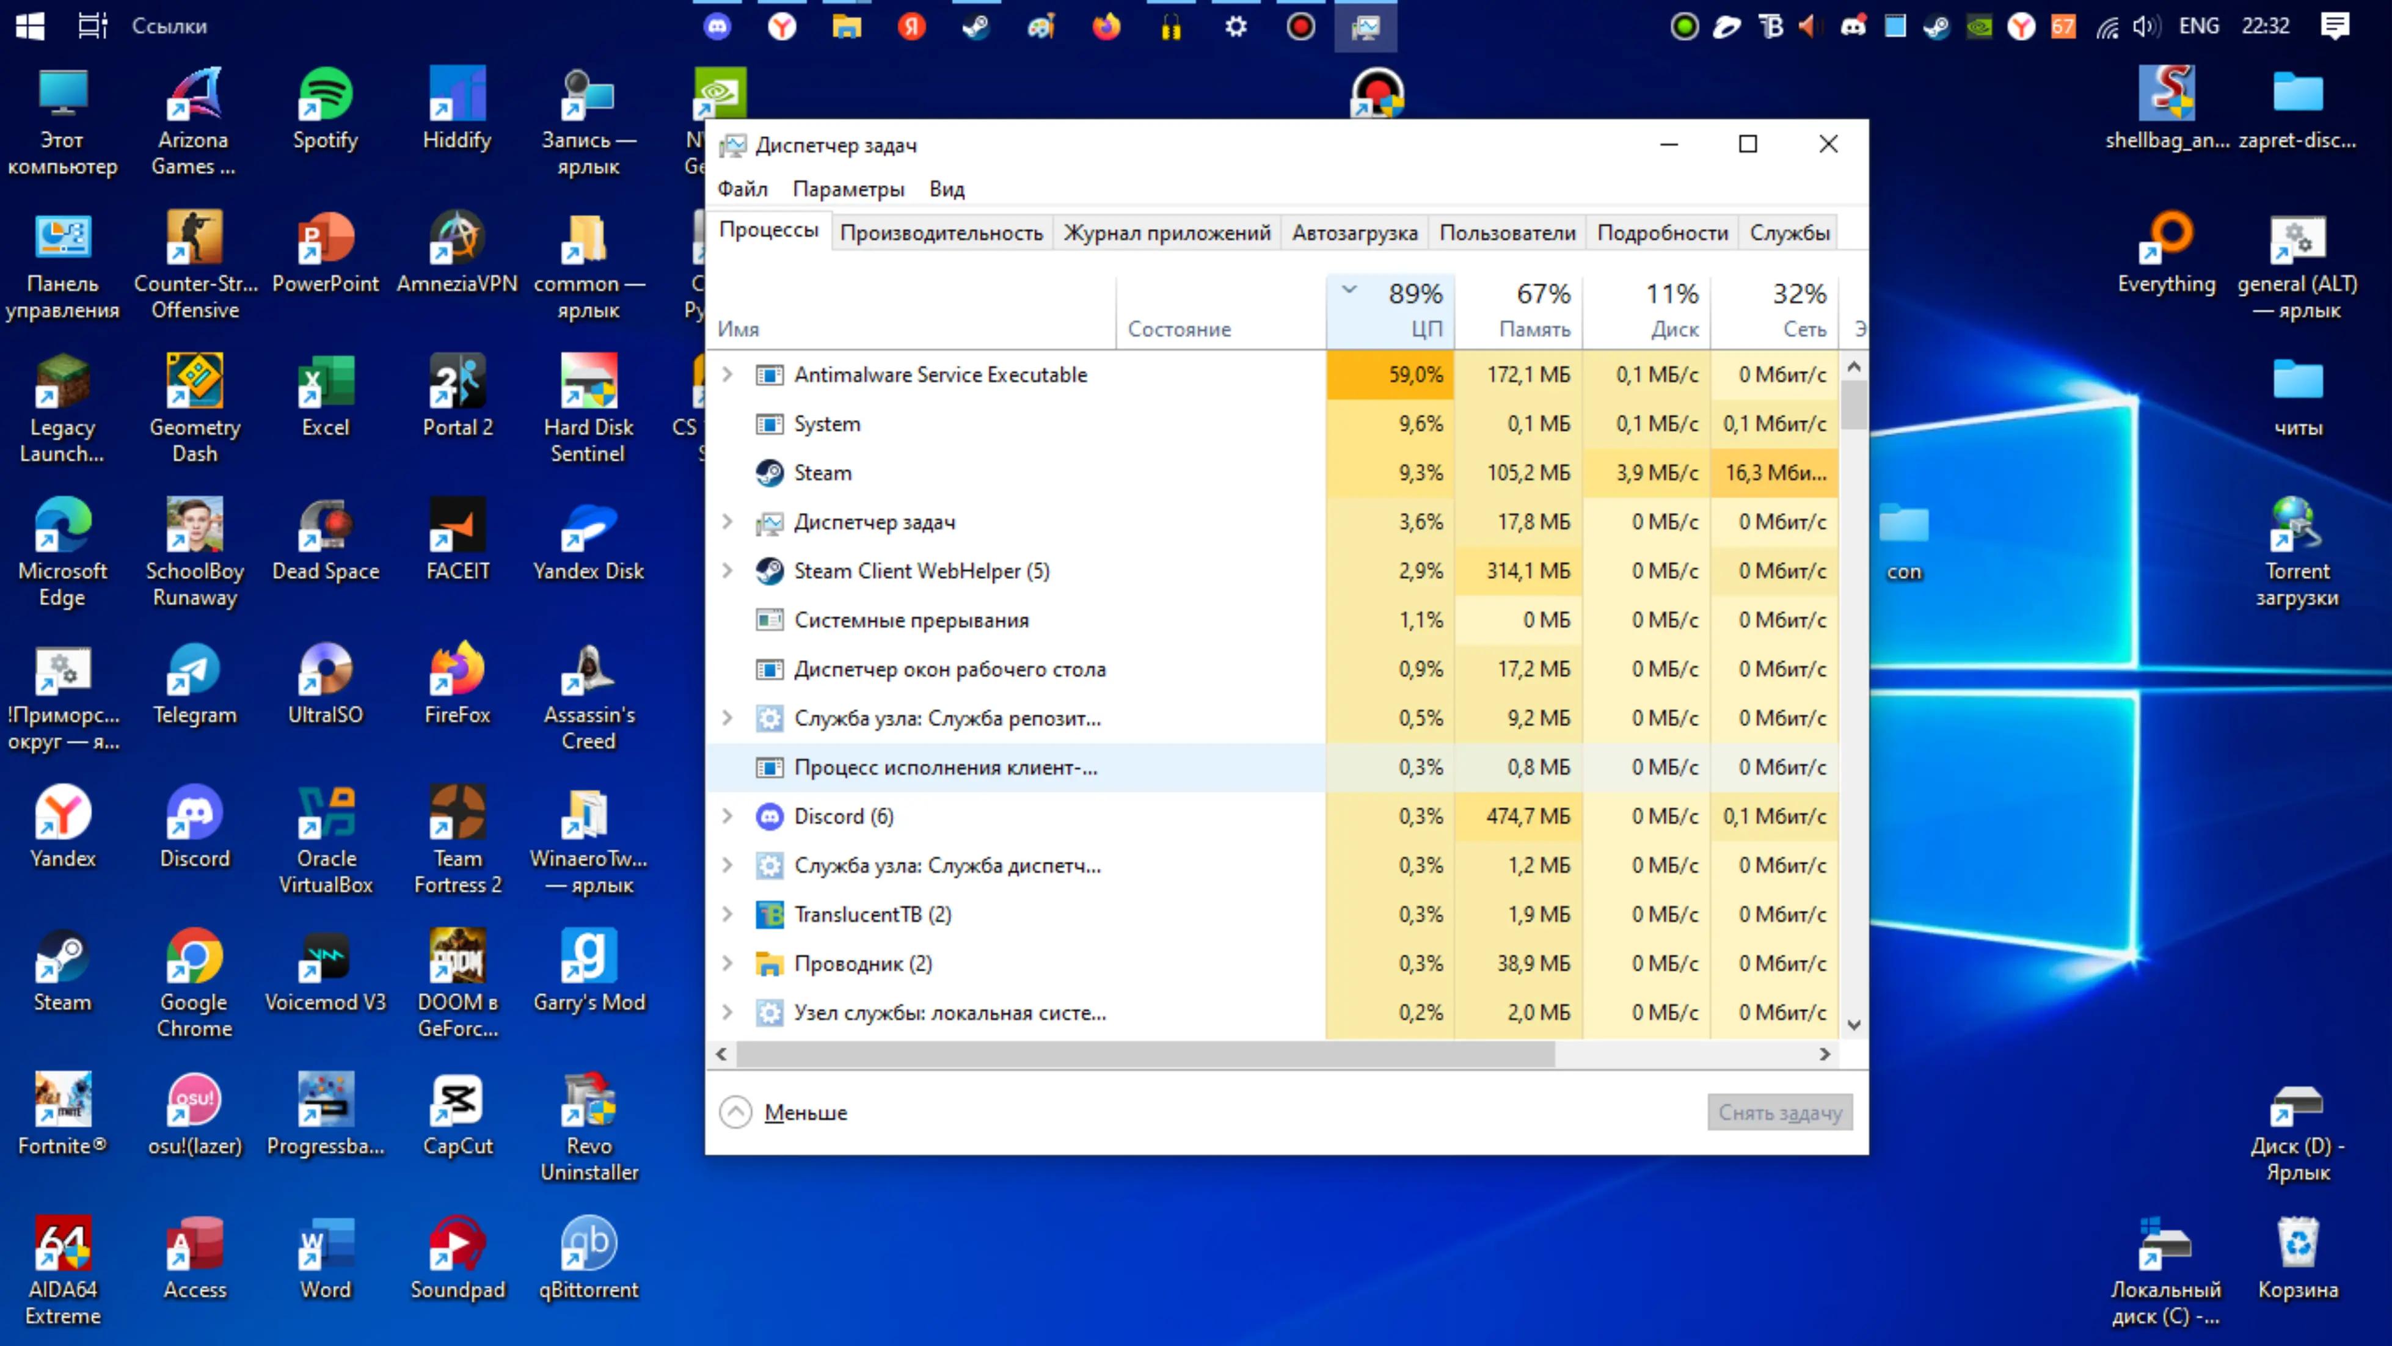Expand the Диспетчер задач process row

pyautogui.click(x=728, y=522)
